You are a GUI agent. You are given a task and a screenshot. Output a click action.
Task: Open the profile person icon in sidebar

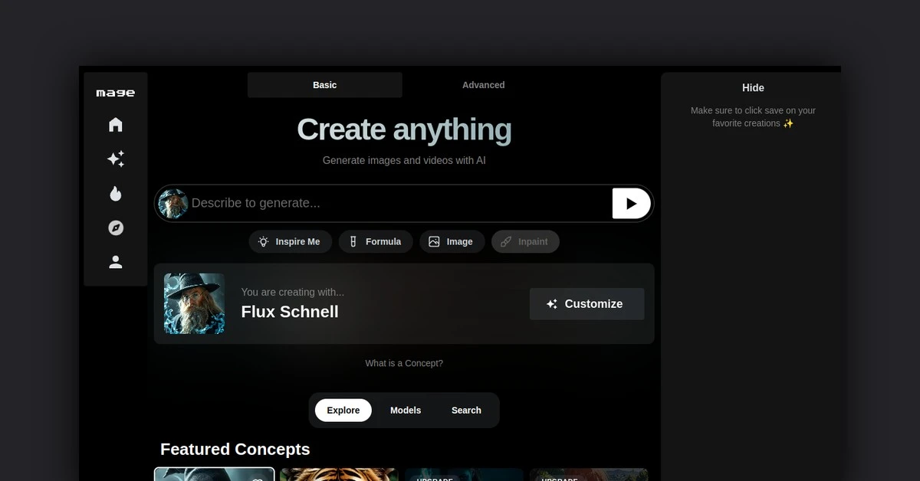click(116, 262)
